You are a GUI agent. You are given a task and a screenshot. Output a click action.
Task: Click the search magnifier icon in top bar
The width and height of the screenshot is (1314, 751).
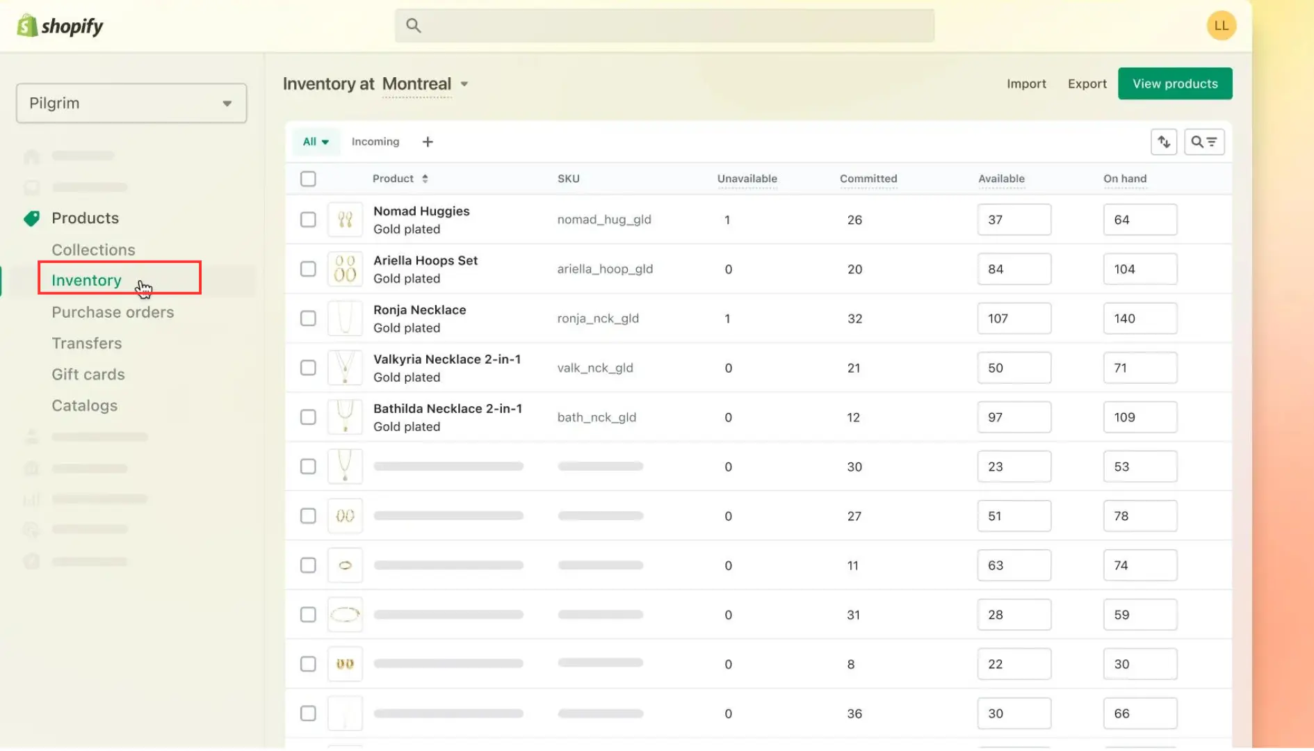pyautogui.click(x=414, y=26)
